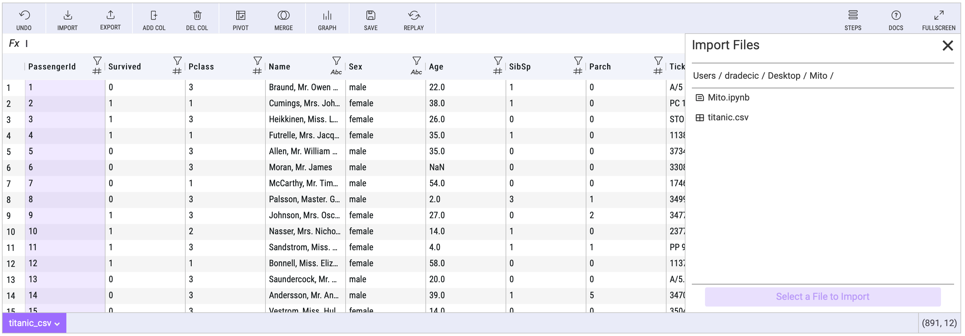Open the Graph tool

click(327, 15)
